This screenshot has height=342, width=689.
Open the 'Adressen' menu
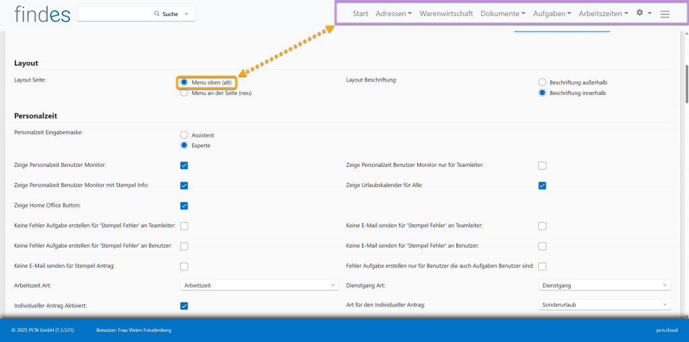click(394, 13)
